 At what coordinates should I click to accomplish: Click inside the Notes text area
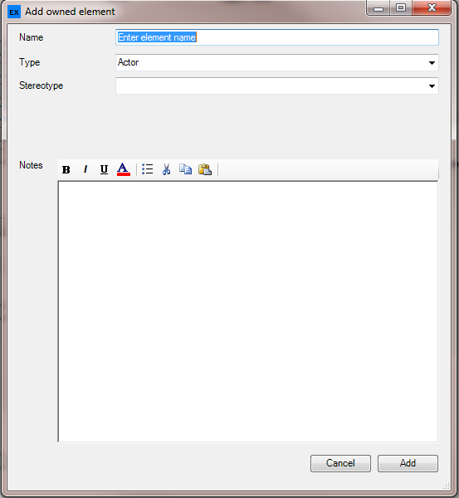(248, 311)
